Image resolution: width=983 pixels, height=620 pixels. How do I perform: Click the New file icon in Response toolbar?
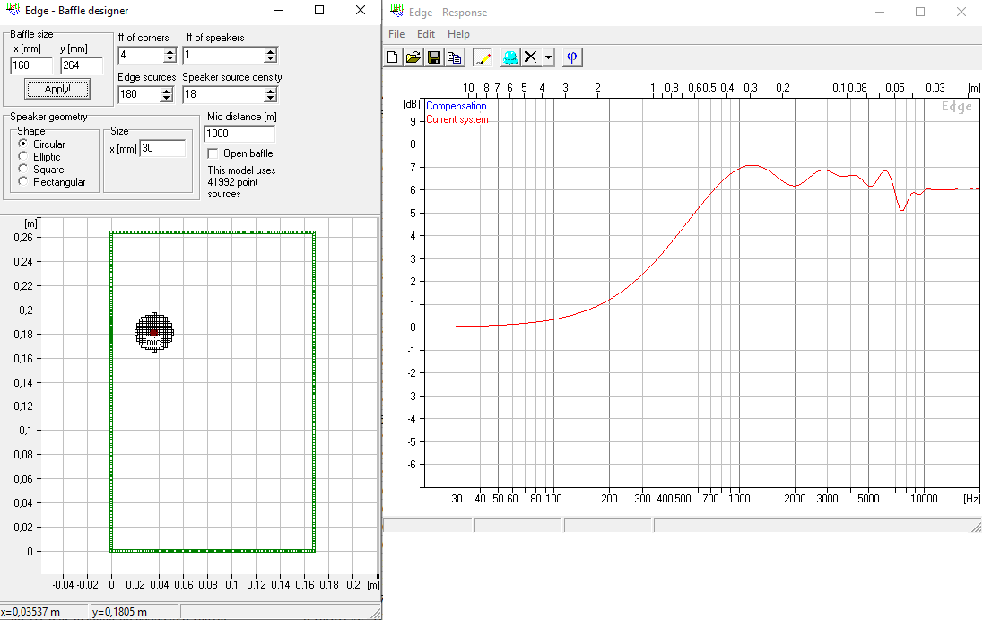tap(393, 57)
